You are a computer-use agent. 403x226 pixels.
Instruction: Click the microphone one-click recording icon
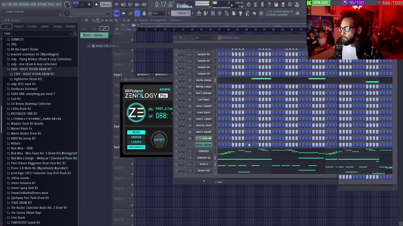[262, 4]
